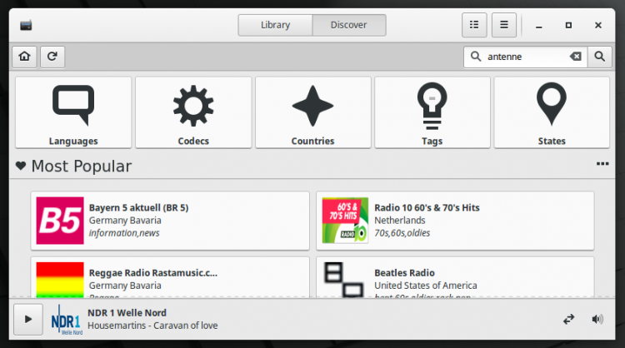Switch to the Library tab
The height and width of the screenshot is (348, 625).
pyautogui.click(x=276, y=25)
